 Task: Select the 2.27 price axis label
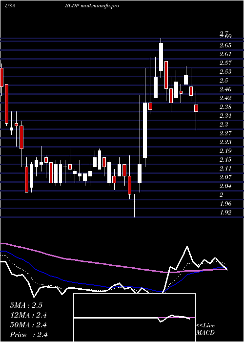(x=225, y=133)
